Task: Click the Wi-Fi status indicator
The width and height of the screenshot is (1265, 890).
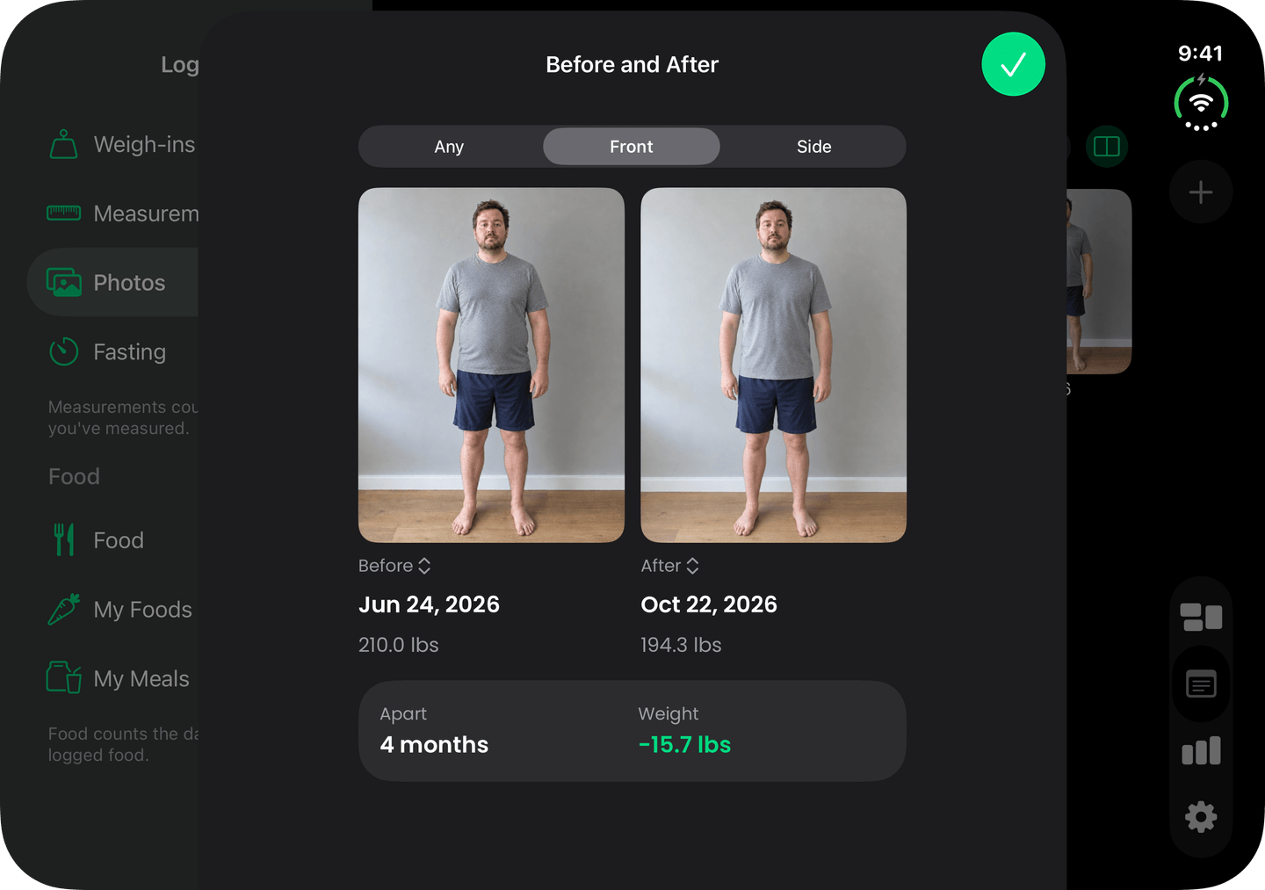Action: click(1201, 103)
